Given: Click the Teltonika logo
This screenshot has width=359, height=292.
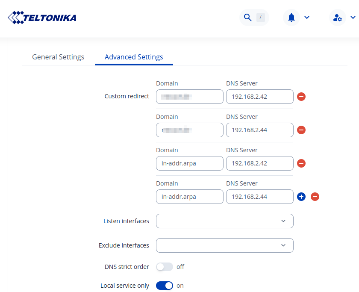Looking at the screenshot, I should point(42,18).
